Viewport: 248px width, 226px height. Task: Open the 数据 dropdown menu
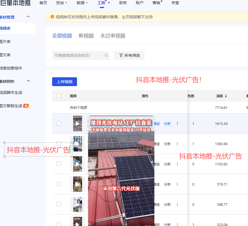(x=82, y=3)
